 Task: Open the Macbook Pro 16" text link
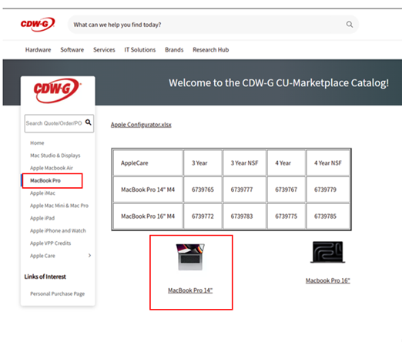click(328, 280)
